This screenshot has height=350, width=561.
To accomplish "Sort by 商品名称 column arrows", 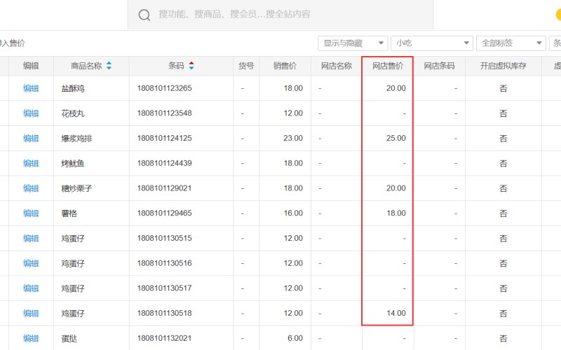I will [109, 66].
